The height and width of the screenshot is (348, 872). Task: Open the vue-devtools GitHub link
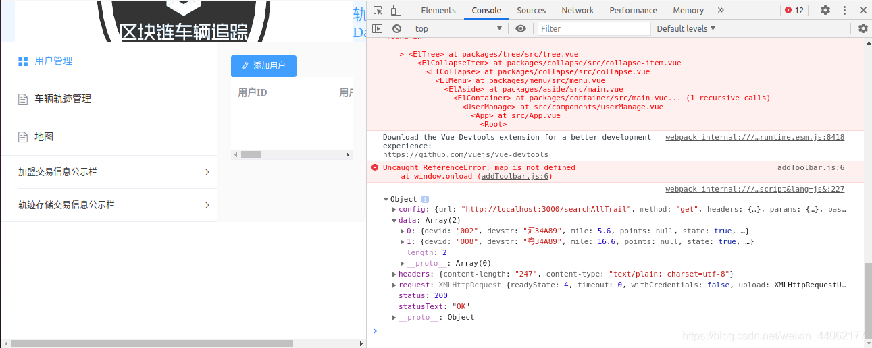pos(465,154)
